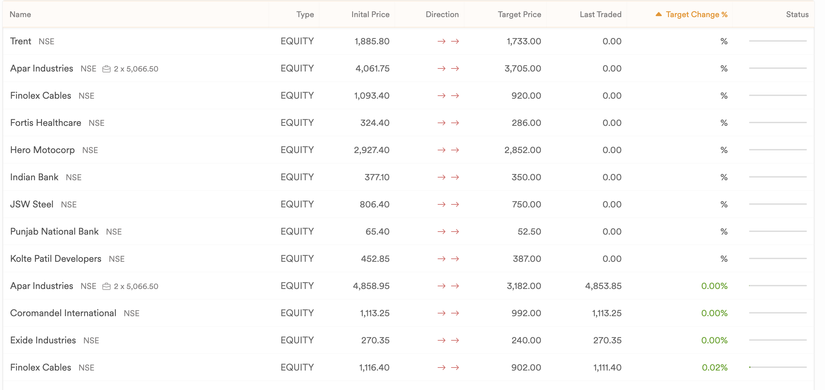
Task: Click the briefcase holdings icon in Apar Industries 4,858.95 row
Action: click(106, 286)
